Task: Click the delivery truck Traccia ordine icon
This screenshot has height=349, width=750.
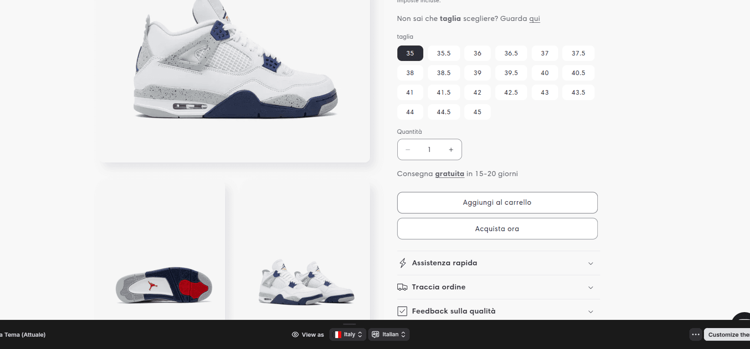Action: click(402, 287)
